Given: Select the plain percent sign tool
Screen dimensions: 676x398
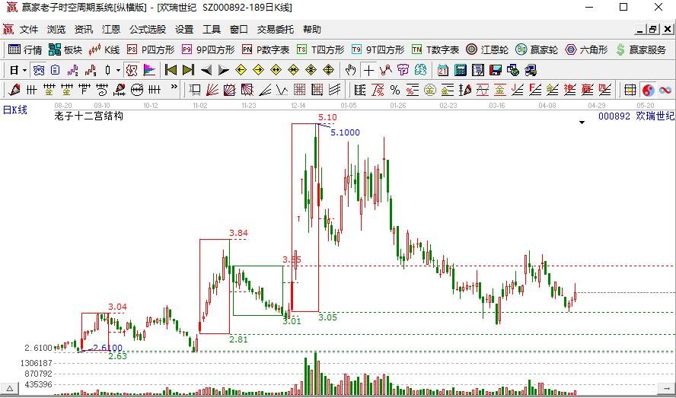Looking at the screenshot, I should pos(395,90).
